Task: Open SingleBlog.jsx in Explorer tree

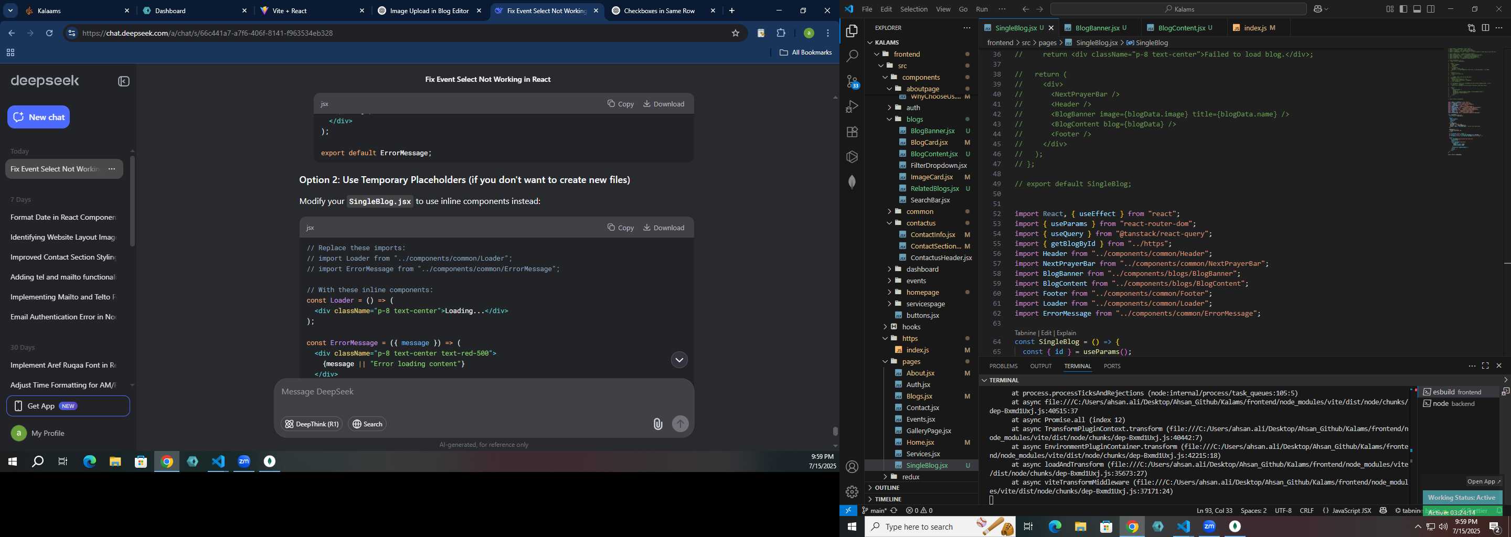Action: (x=926, y=466)
